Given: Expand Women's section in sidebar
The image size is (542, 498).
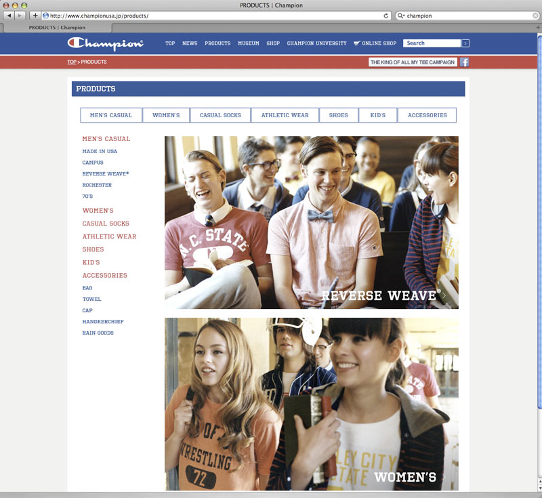Looking at the screenshot, I should (x=98, y=211).
